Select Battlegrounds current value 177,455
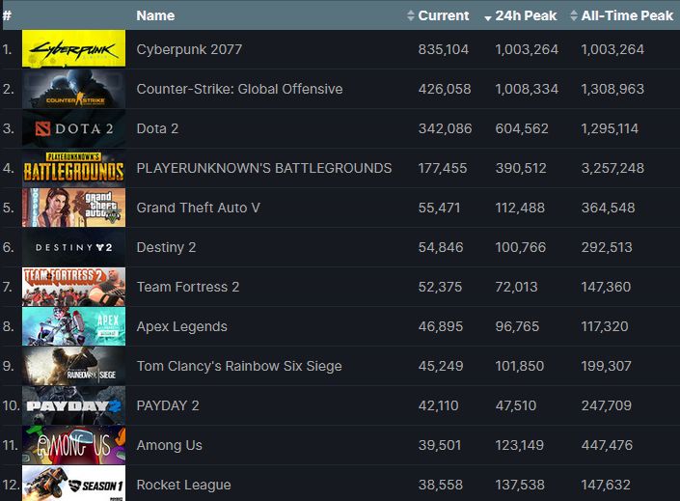 pyautogui.click(x=443, y=168)
